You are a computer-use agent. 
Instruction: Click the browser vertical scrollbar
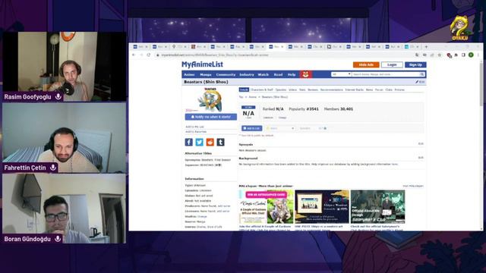[x=481, y=83]
